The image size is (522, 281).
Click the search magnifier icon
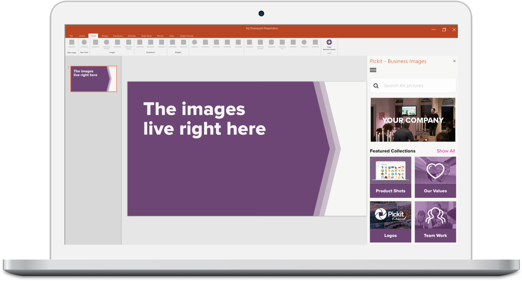coord(376,86)
